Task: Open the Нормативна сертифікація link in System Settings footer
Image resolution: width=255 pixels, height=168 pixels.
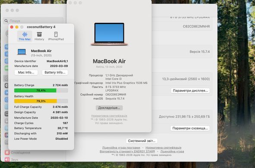Action: pyautogui.click(x=163, y=148)
